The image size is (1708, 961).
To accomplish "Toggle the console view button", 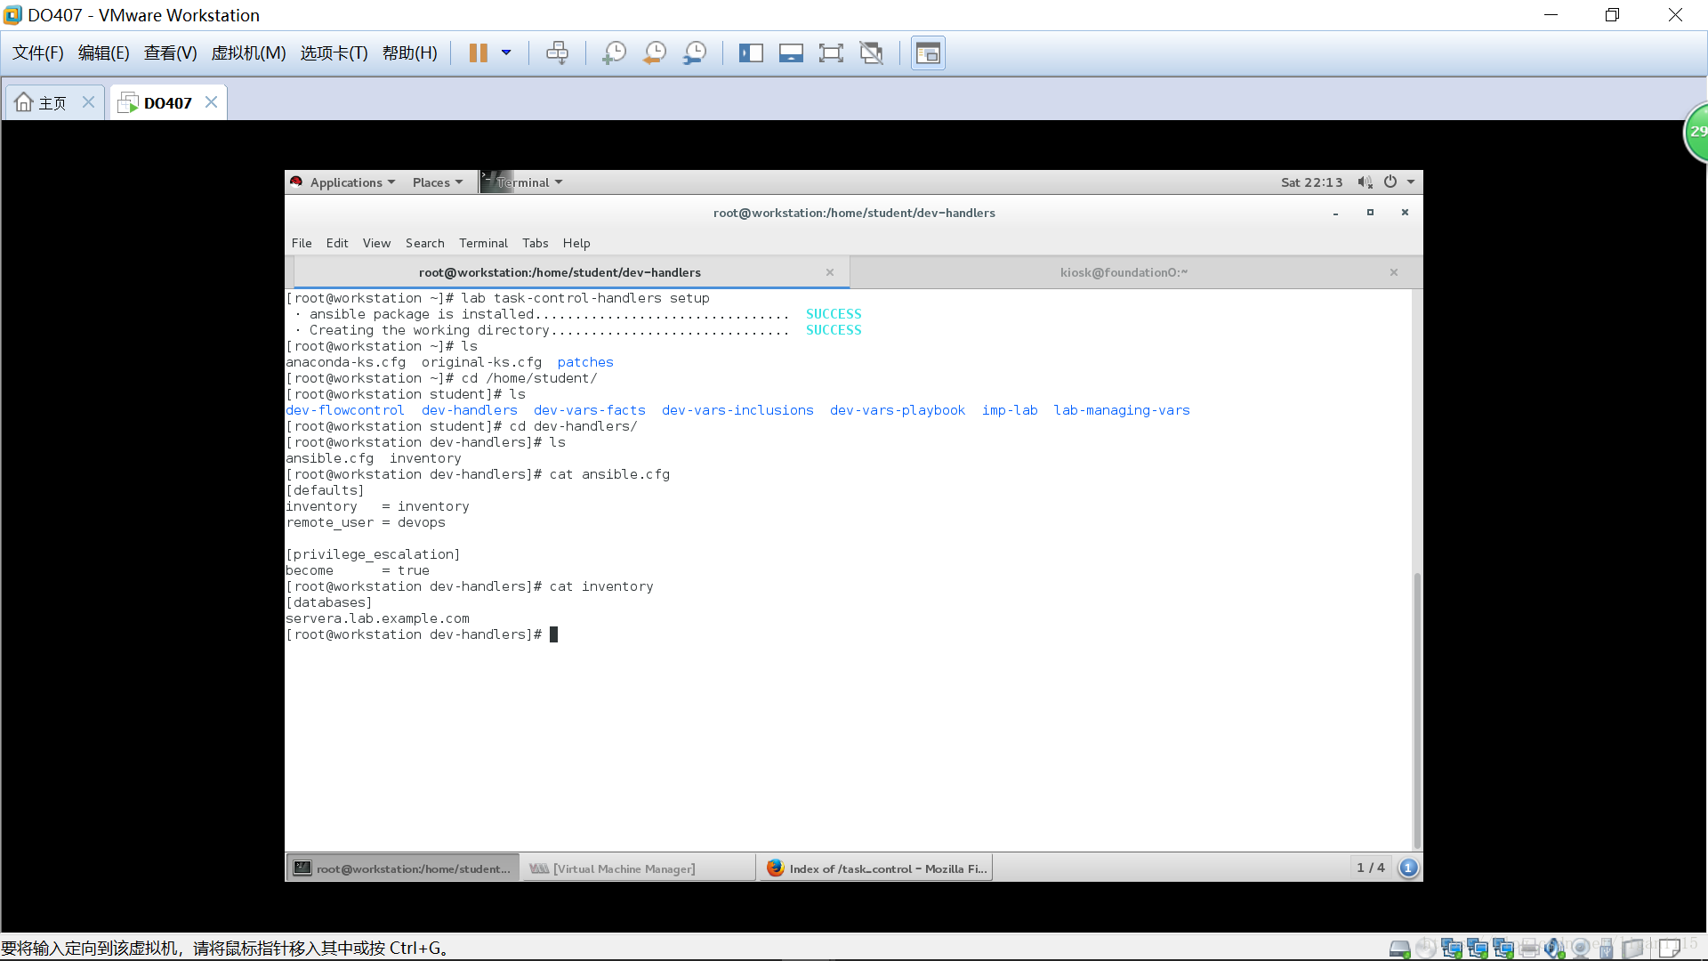I will (x=928, y=53).
